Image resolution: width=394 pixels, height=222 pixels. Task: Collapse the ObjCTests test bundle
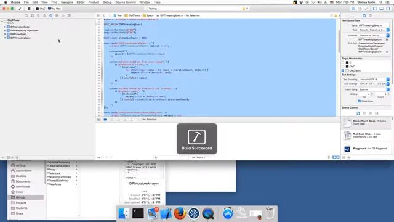(2, 21)
